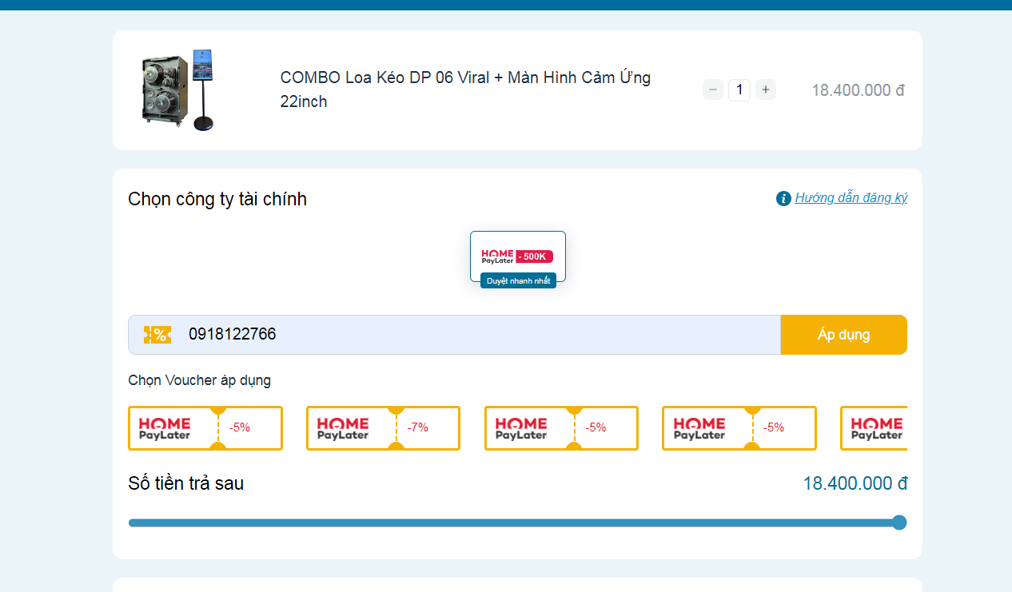Open the Hướng dẫn đăng ký link
Viewport: 1012px width, 592px height.
tap(851, 198)
